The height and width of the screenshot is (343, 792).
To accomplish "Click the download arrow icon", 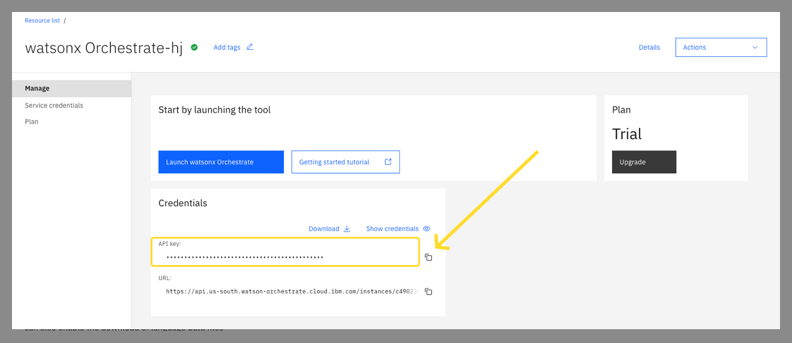I will (x=347, y=228).
